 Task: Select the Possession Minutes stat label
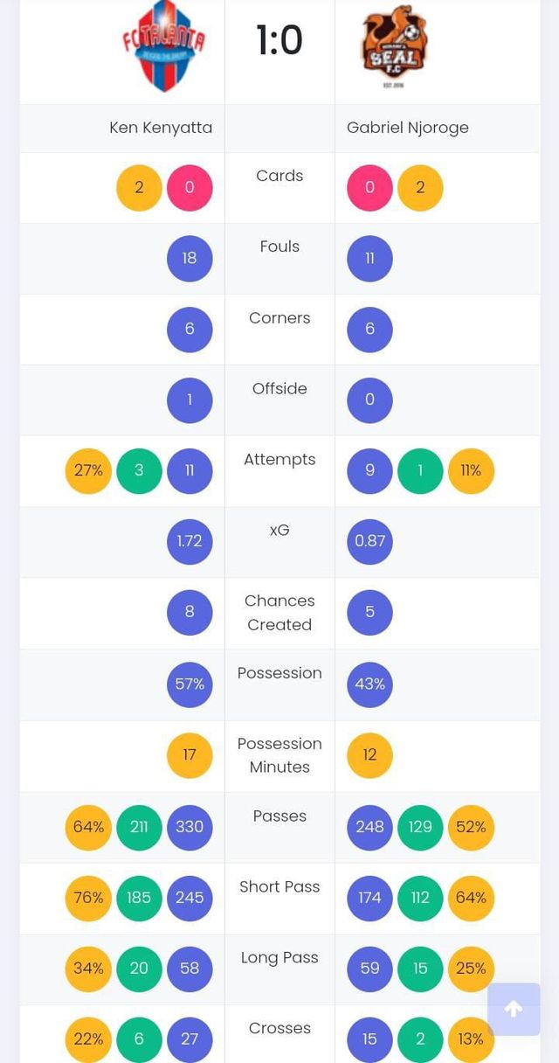279,755
